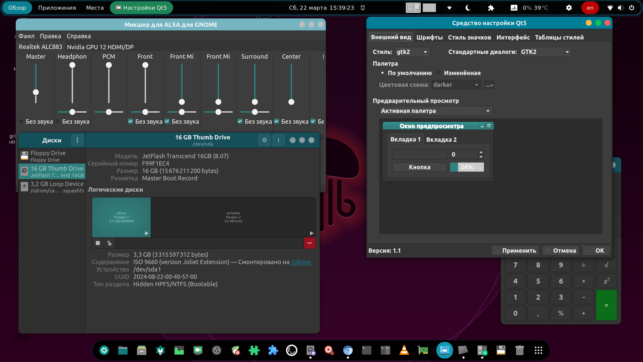
Task: Eject the 16 GB Thumb Drive with power icon
Action: 265,140
